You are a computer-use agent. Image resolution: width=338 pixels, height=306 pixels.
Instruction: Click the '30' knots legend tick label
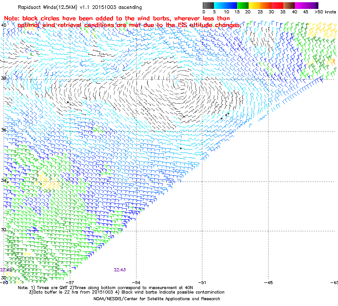(x=271, y=12)
